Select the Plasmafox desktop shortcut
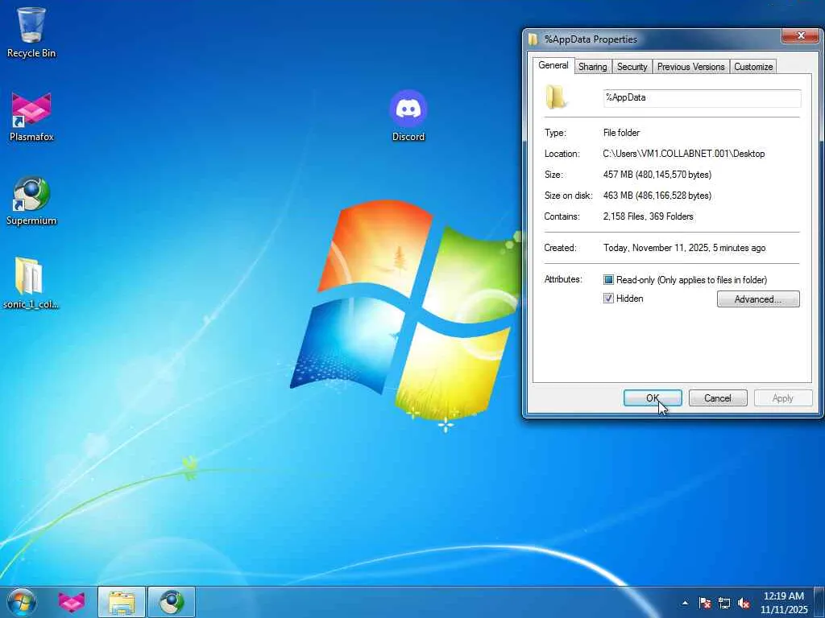The width and height of the screenshot is (825, 618). pos(31,117)
